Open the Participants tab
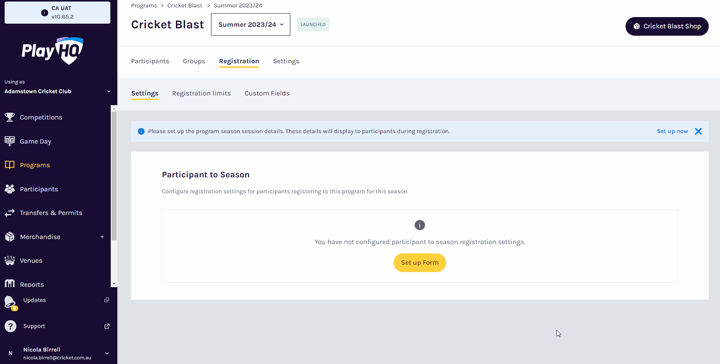Screen dimensions: 720x364 (150, 61)
